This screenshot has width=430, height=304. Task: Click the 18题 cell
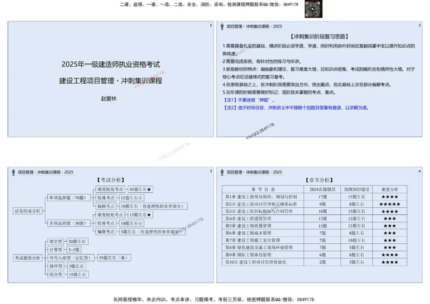click(x=322, y=211)
